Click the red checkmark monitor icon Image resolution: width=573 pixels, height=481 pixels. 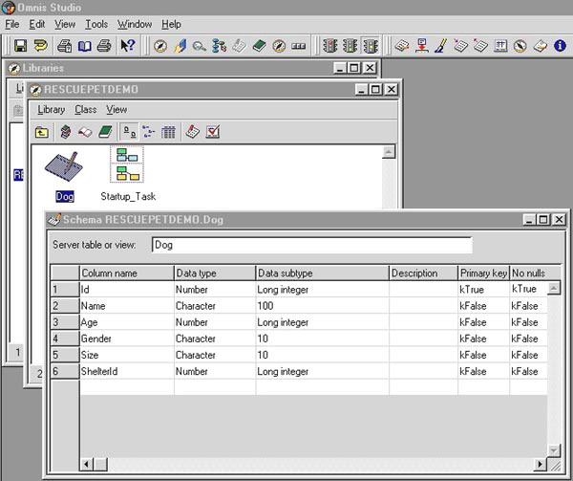click(213, 132)
